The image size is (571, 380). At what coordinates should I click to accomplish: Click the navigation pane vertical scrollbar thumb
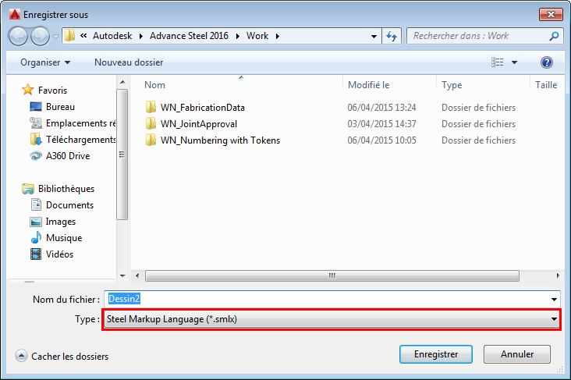(x=122, y=154)
